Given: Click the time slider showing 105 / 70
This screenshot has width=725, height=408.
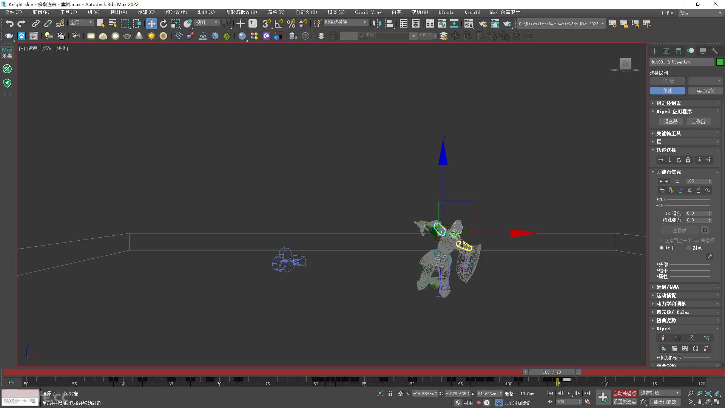Looking at the screenshot, I should click(x=552, y=372).
